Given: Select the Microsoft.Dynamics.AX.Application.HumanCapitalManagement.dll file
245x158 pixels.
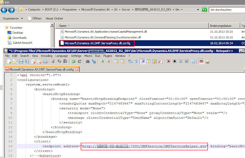Looking at the screenshot, I should pos(106,31).
